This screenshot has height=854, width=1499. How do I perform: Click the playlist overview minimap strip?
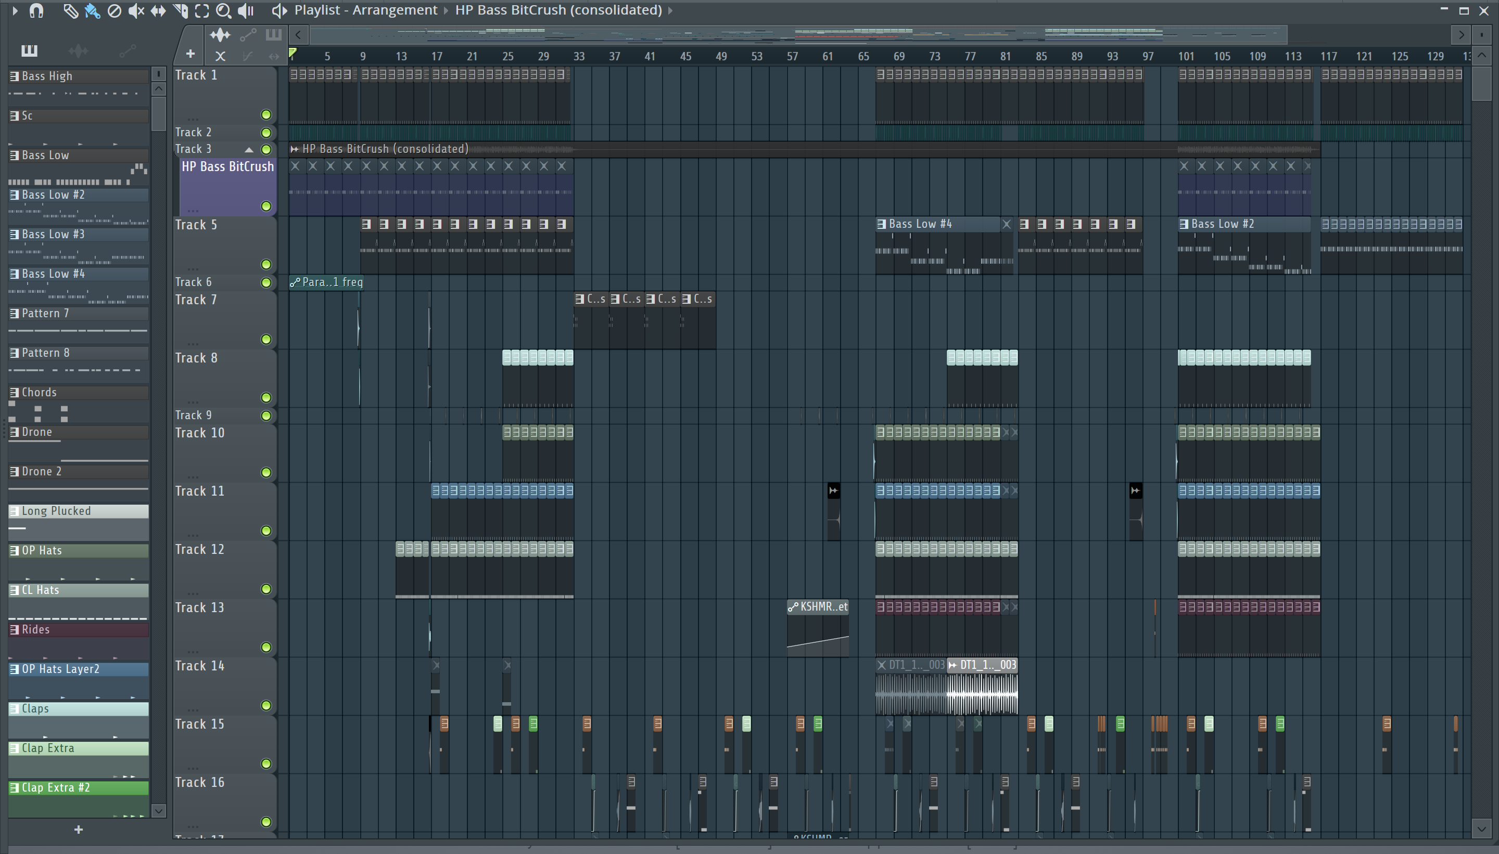click(798, 35)
